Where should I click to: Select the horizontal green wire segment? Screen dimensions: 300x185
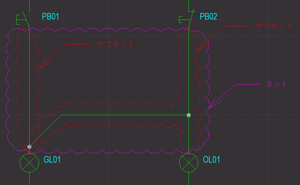125,115
